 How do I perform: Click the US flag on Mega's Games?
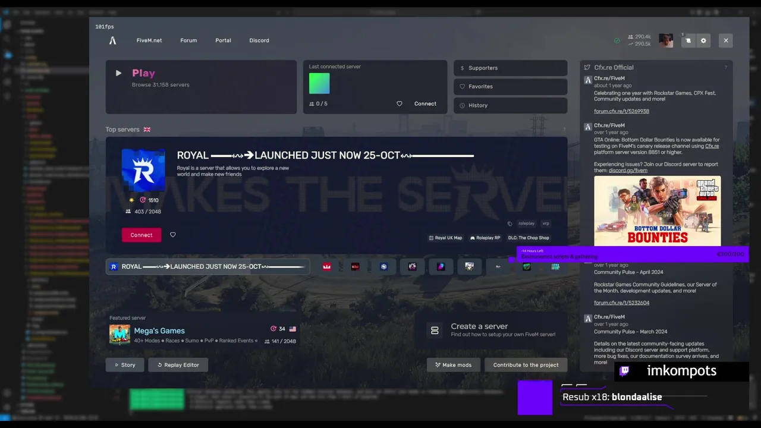tap(293, 329)
